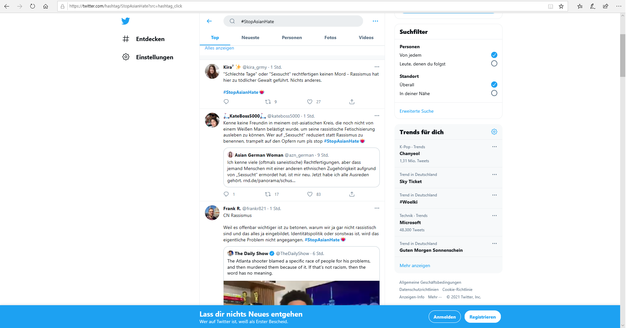
Task: Open options for Microsoft trend
Action: point(494,216)
